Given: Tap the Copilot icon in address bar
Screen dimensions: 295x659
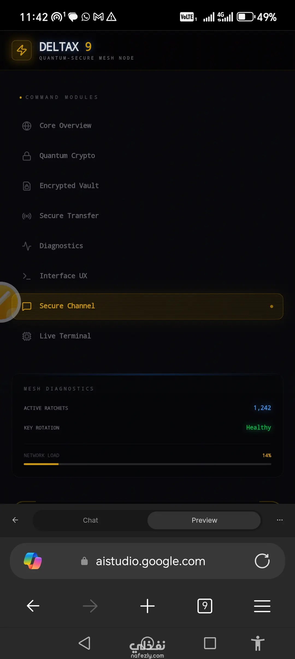Looking at the screenshot, I should 33,561.
